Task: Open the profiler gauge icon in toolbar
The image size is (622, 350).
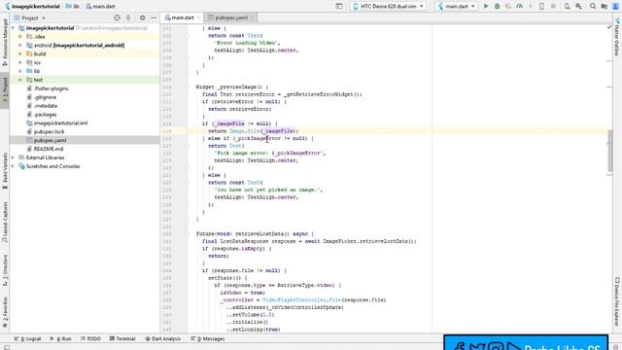Action: pyautogui.click(x=519, y=7)
